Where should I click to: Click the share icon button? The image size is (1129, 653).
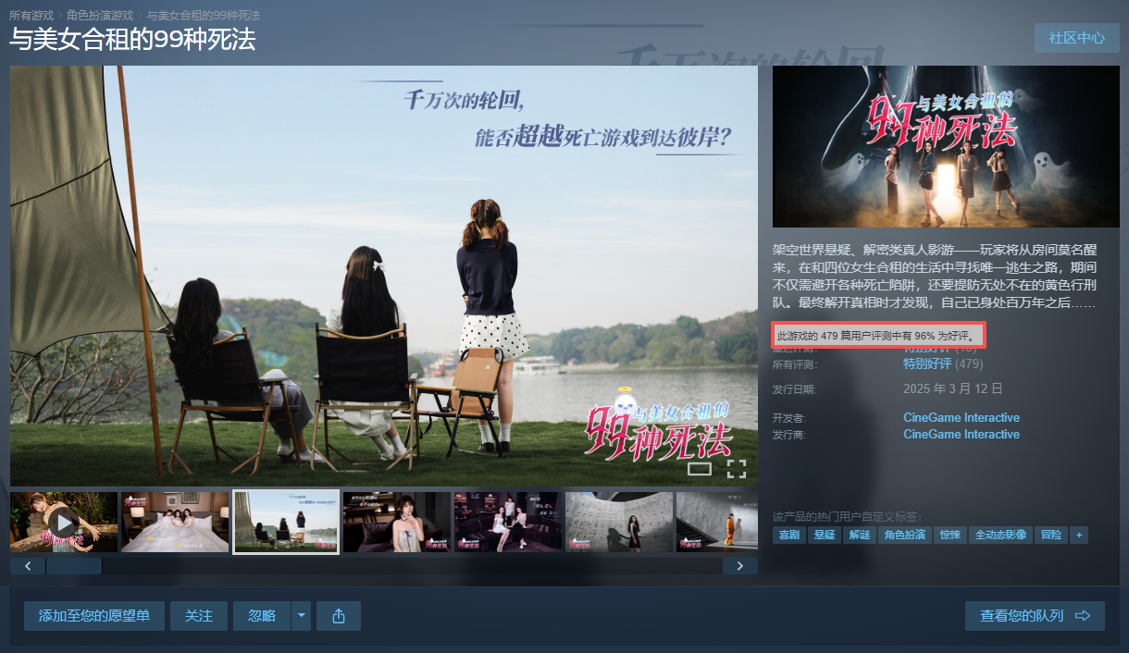[339, 616]
